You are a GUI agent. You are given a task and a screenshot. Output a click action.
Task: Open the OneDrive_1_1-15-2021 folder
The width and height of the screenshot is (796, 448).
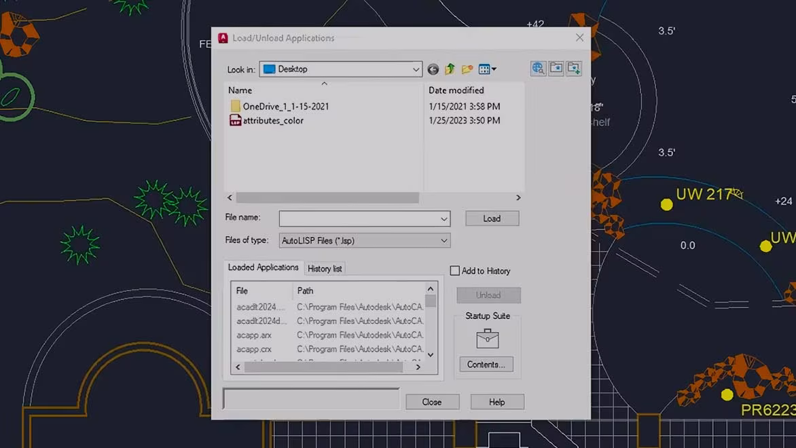click(285, 107)
